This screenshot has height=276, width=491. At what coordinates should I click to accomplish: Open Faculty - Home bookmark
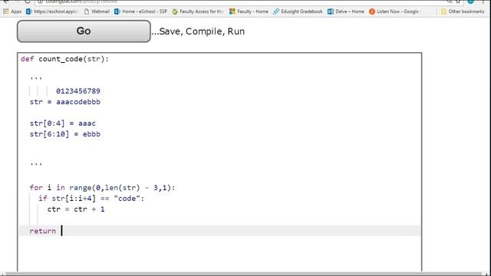(x=249, y=11)
